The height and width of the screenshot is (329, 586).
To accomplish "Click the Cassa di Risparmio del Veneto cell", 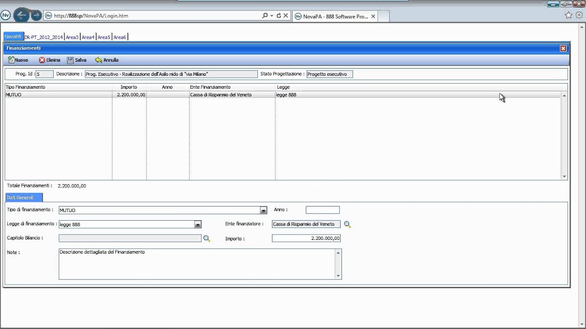I will click(x=232, y=95).
